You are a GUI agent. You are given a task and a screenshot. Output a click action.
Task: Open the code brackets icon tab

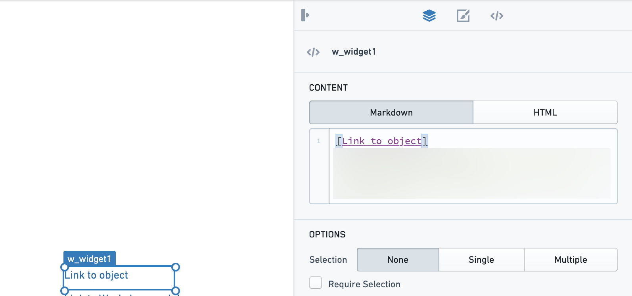click(497, 16)
